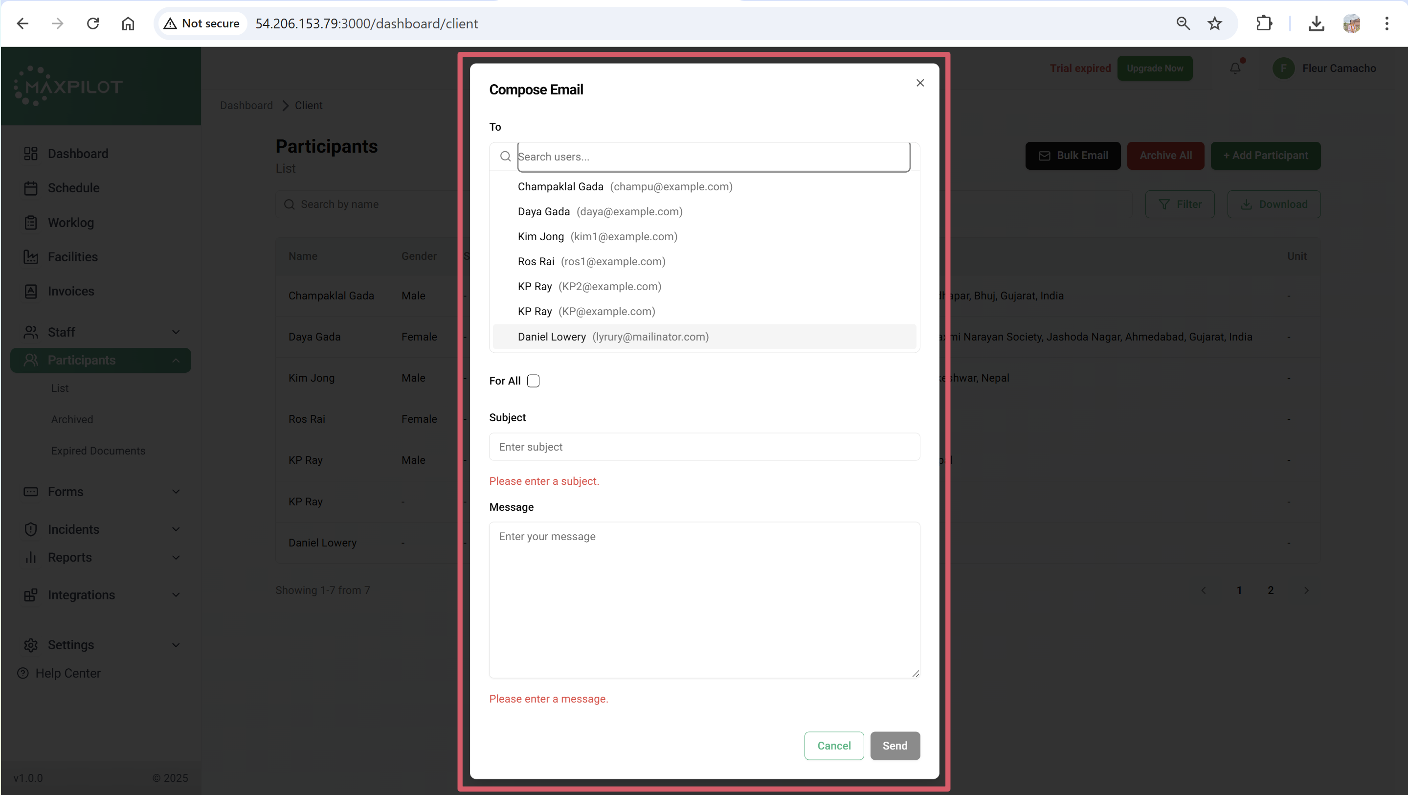The width and height of the screenshot is (1408, 795).
Task: Tick the For All checkbox
Action: coord(533,381)
